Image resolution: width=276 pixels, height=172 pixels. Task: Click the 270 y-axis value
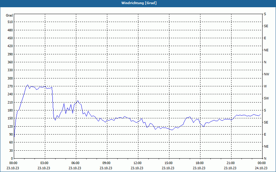pyautogui.click(x=10, y=86)
